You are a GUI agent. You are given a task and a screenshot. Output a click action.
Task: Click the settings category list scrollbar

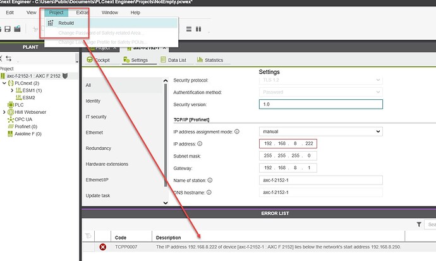(166, 135)
